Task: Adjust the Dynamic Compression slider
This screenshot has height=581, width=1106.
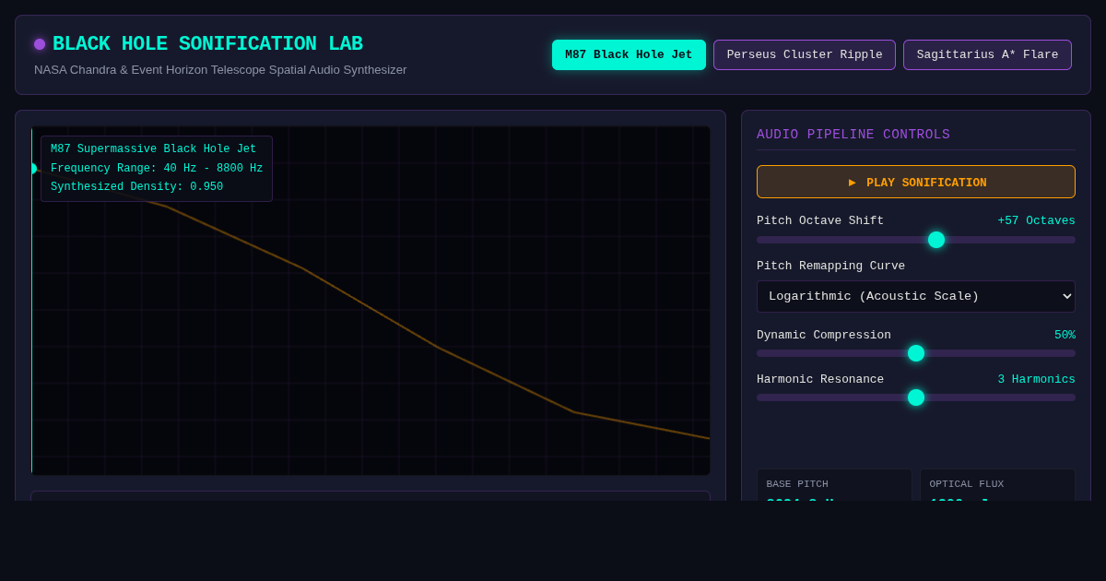Action: click(x=916, y=353)
